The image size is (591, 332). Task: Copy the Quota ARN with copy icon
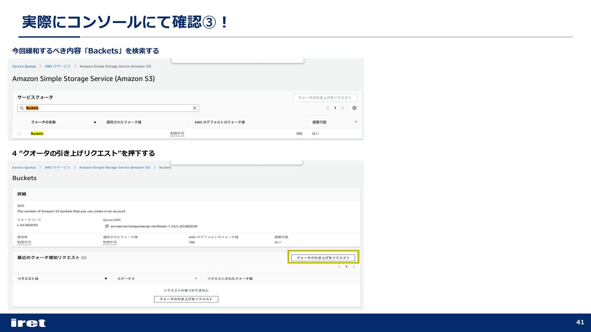click(x=107, y=226)
